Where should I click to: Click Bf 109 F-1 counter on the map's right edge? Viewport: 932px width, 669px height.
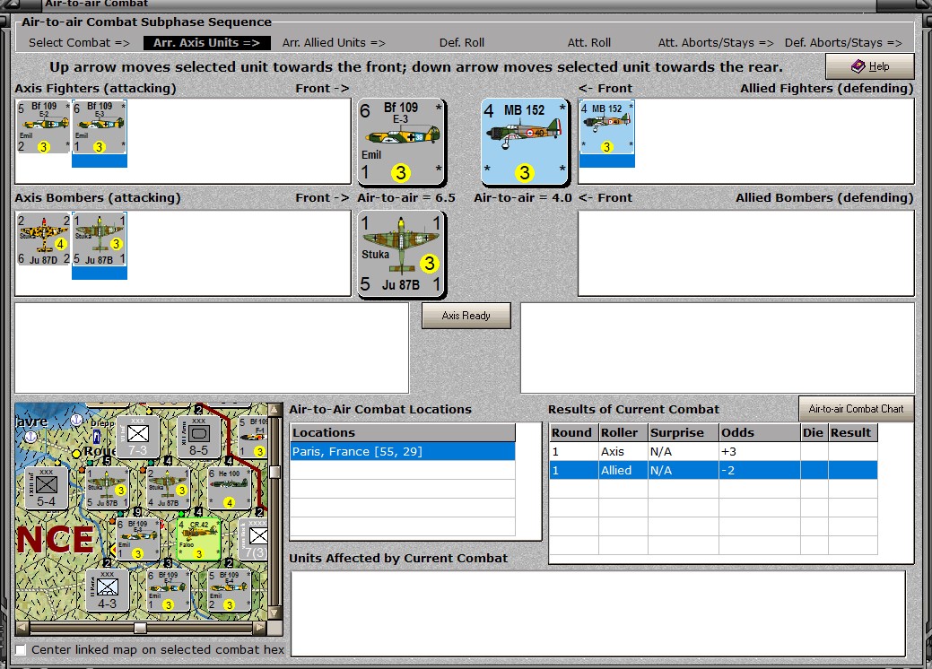[253, 438]
